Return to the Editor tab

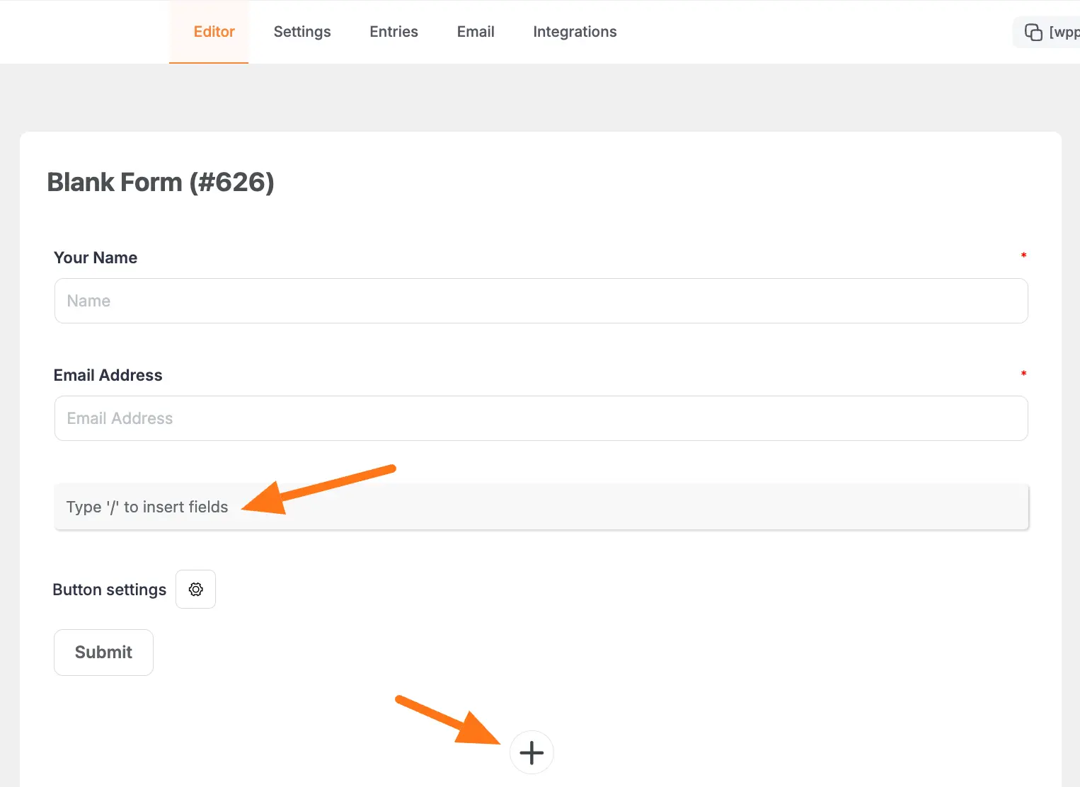(x=214, y=31)
